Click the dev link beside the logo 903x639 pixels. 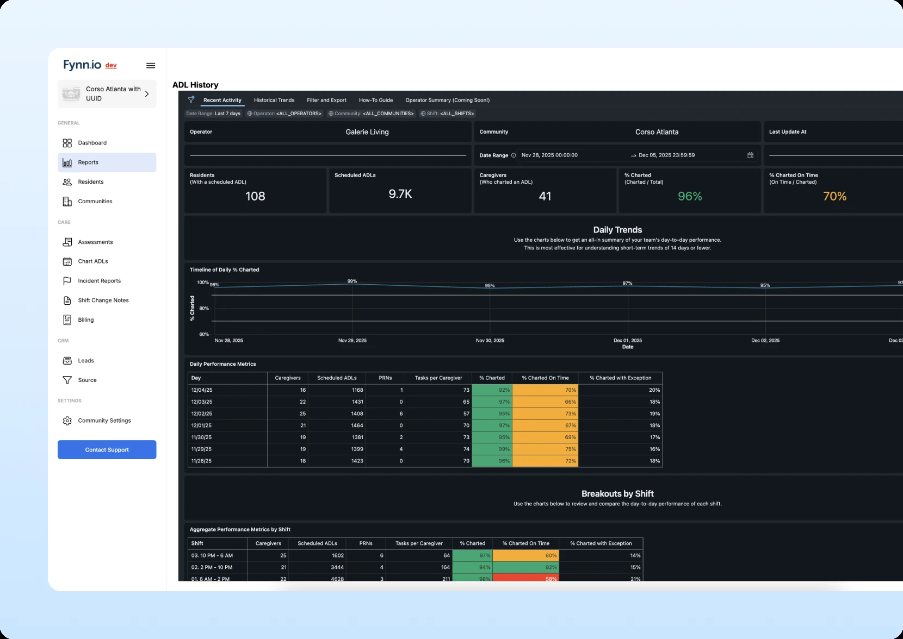click(x=111, y=65)
